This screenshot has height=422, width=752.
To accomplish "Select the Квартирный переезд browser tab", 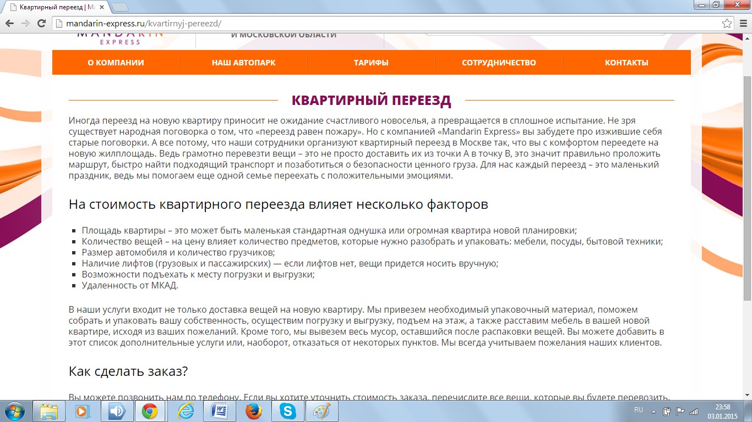I will click(57, 7).
